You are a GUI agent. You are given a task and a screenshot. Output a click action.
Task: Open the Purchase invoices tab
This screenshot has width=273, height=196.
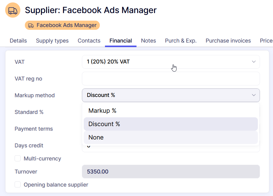pos(228,41)
